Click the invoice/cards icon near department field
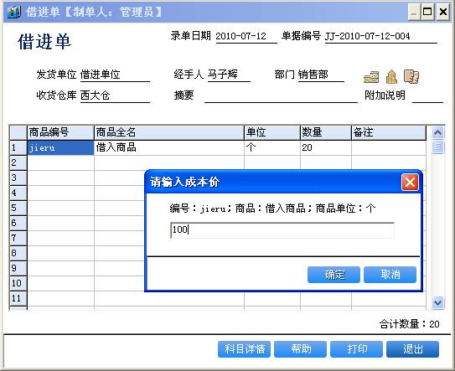Screen dimensions: 455x371 371,77
